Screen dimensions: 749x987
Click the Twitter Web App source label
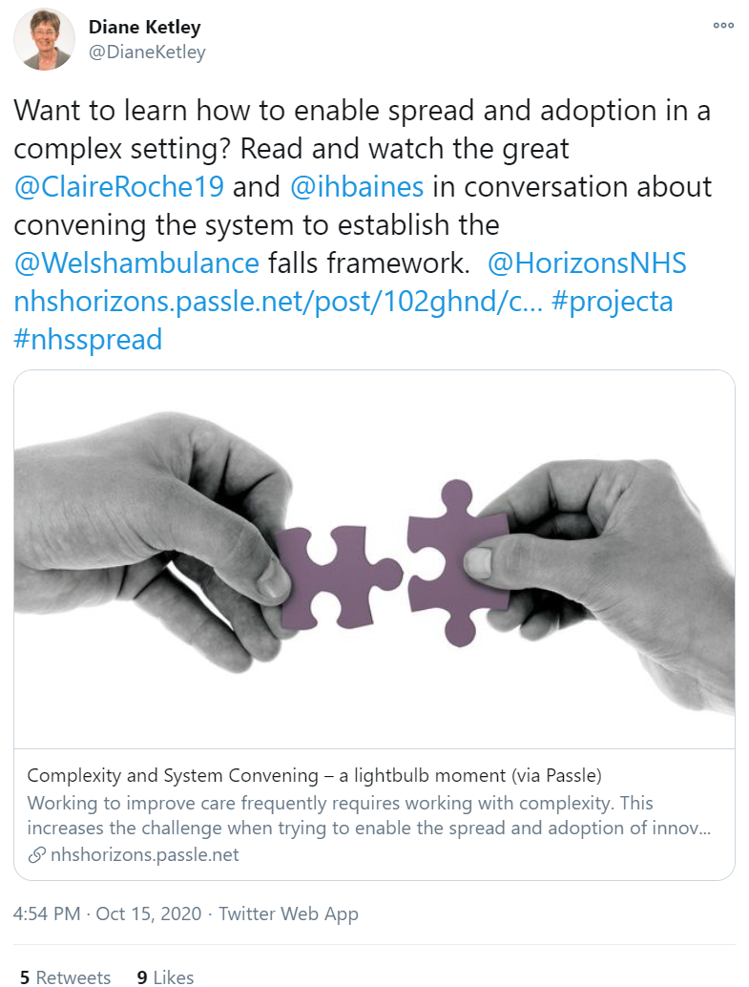click(x=288, y=913)
